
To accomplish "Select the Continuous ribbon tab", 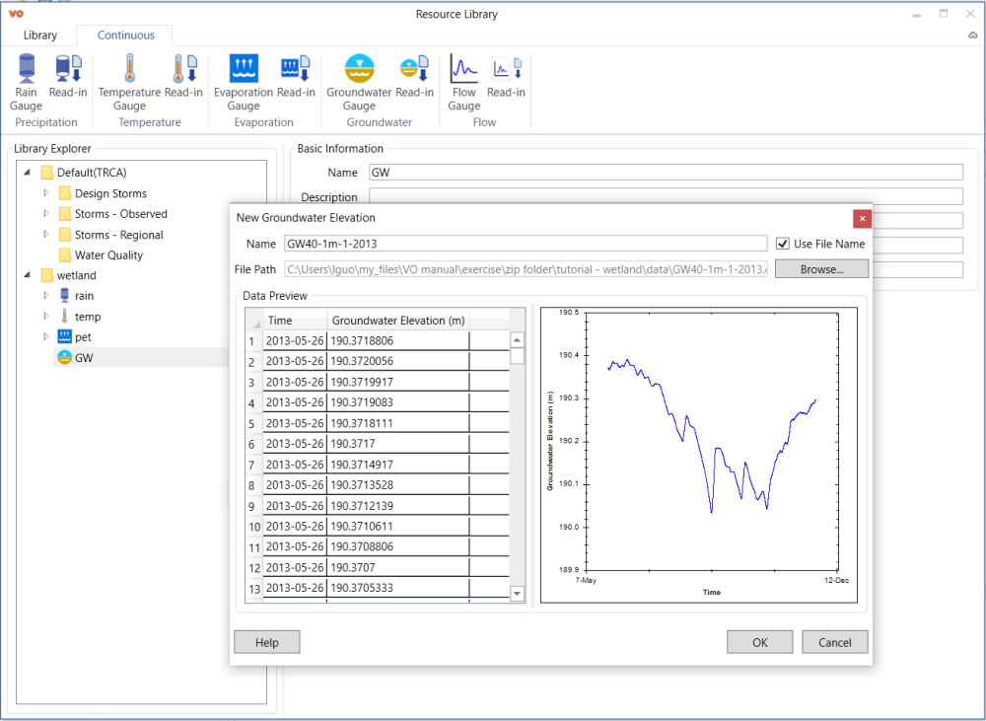I will (125, 36).
